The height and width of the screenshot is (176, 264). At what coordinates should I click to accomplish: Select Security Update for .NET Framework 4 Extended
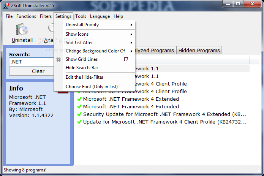[x=162, y=114]
